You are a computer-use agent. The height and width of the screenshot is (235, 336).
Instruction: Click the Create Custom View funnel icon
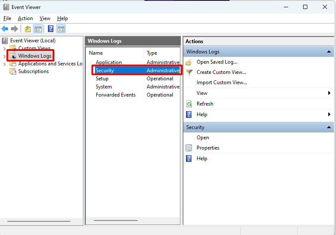189,72
